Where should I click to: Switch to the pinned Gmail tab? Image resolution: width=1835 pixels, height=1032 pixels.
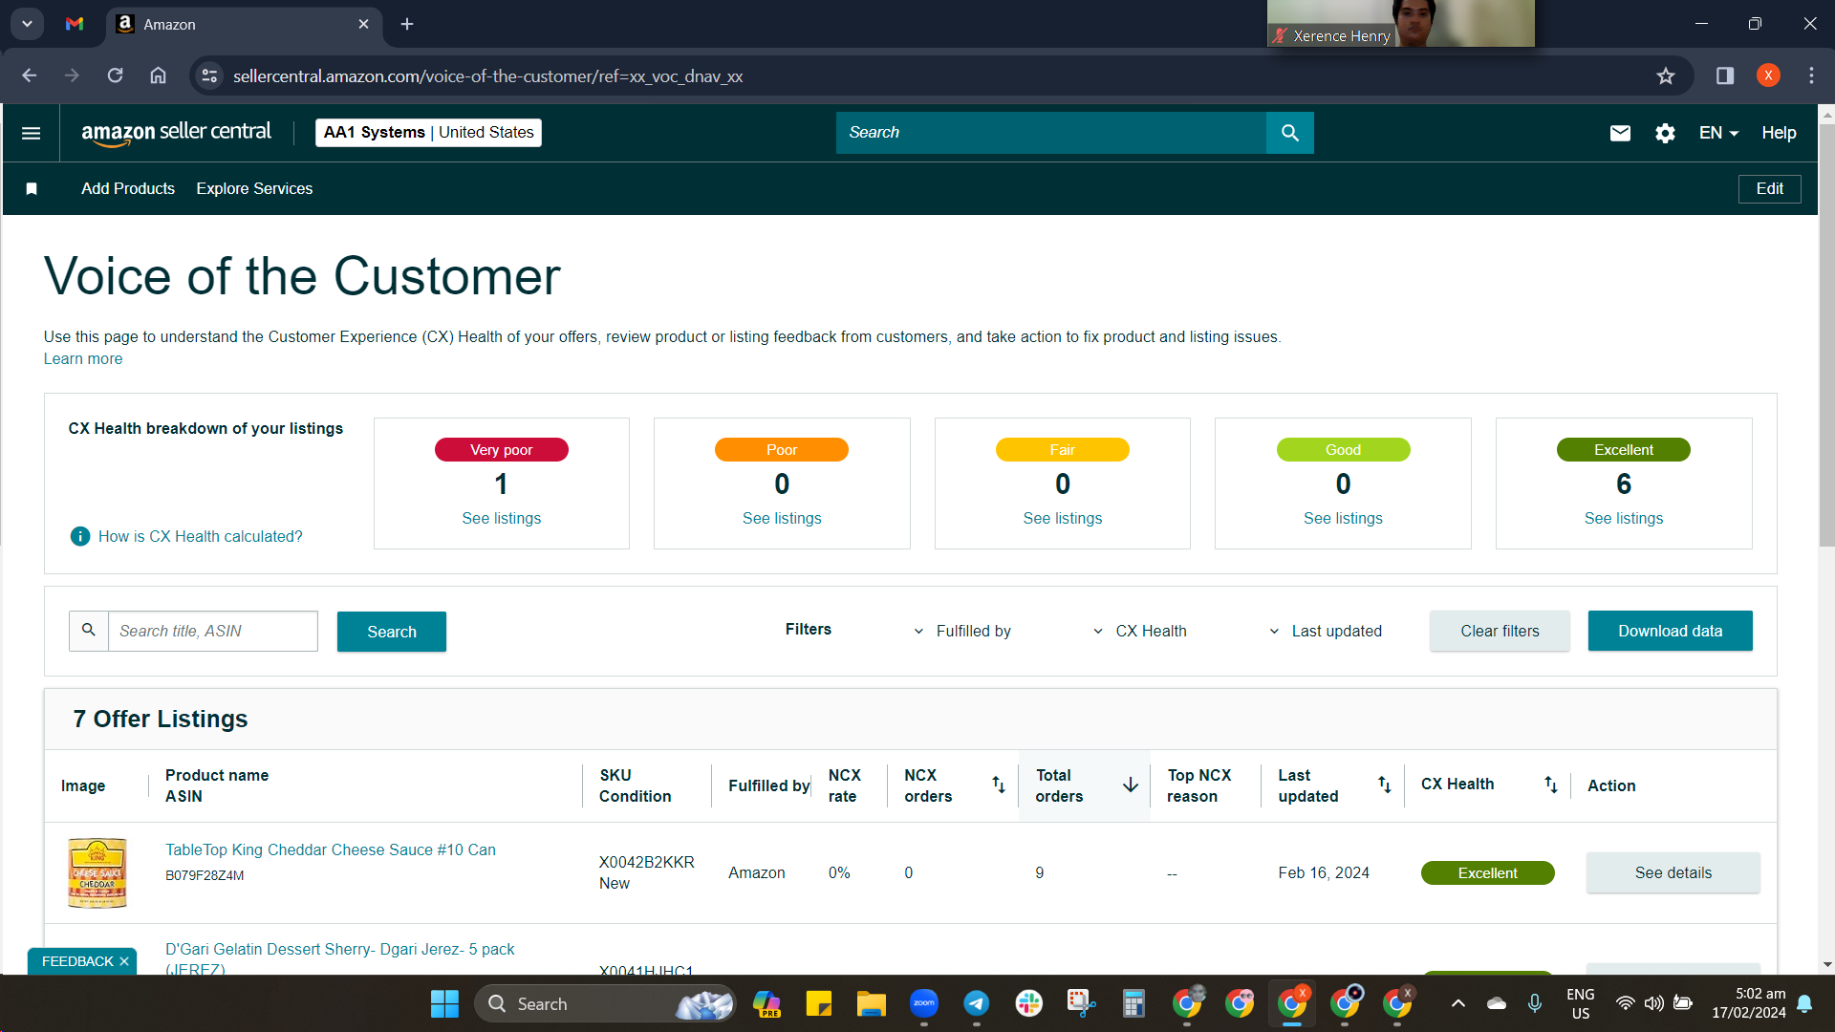75,24
